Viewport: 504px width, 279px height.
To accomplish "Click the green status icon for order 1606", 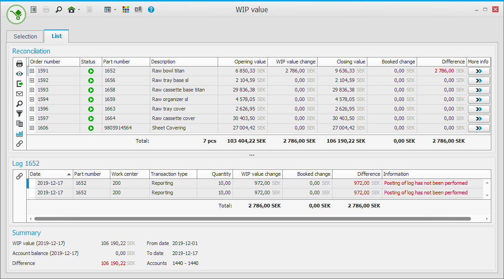I will click(x=91, y=128).
